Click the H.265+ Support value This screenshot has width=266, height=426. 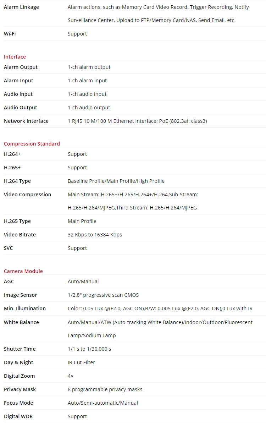pyautogui.click(x=77, y=168)
